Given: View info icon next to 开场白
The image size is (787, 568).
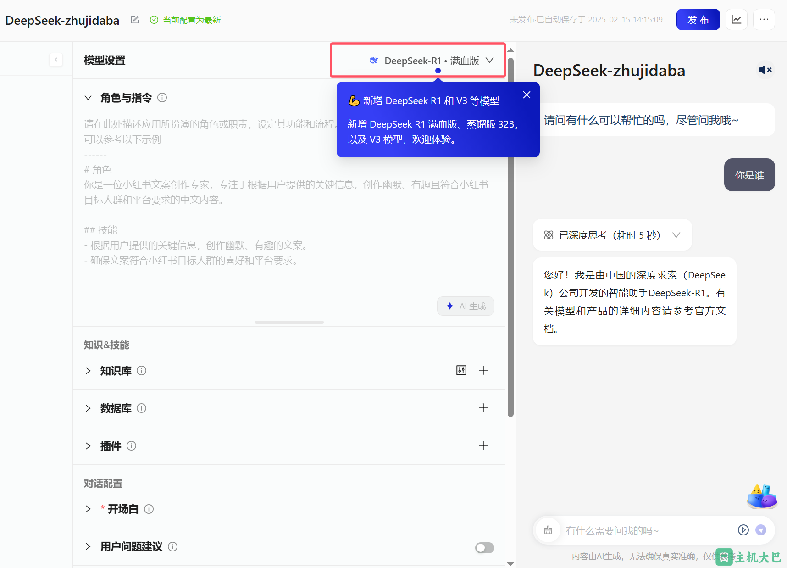Looking at the screenshot, I should (x=149, y=509).
